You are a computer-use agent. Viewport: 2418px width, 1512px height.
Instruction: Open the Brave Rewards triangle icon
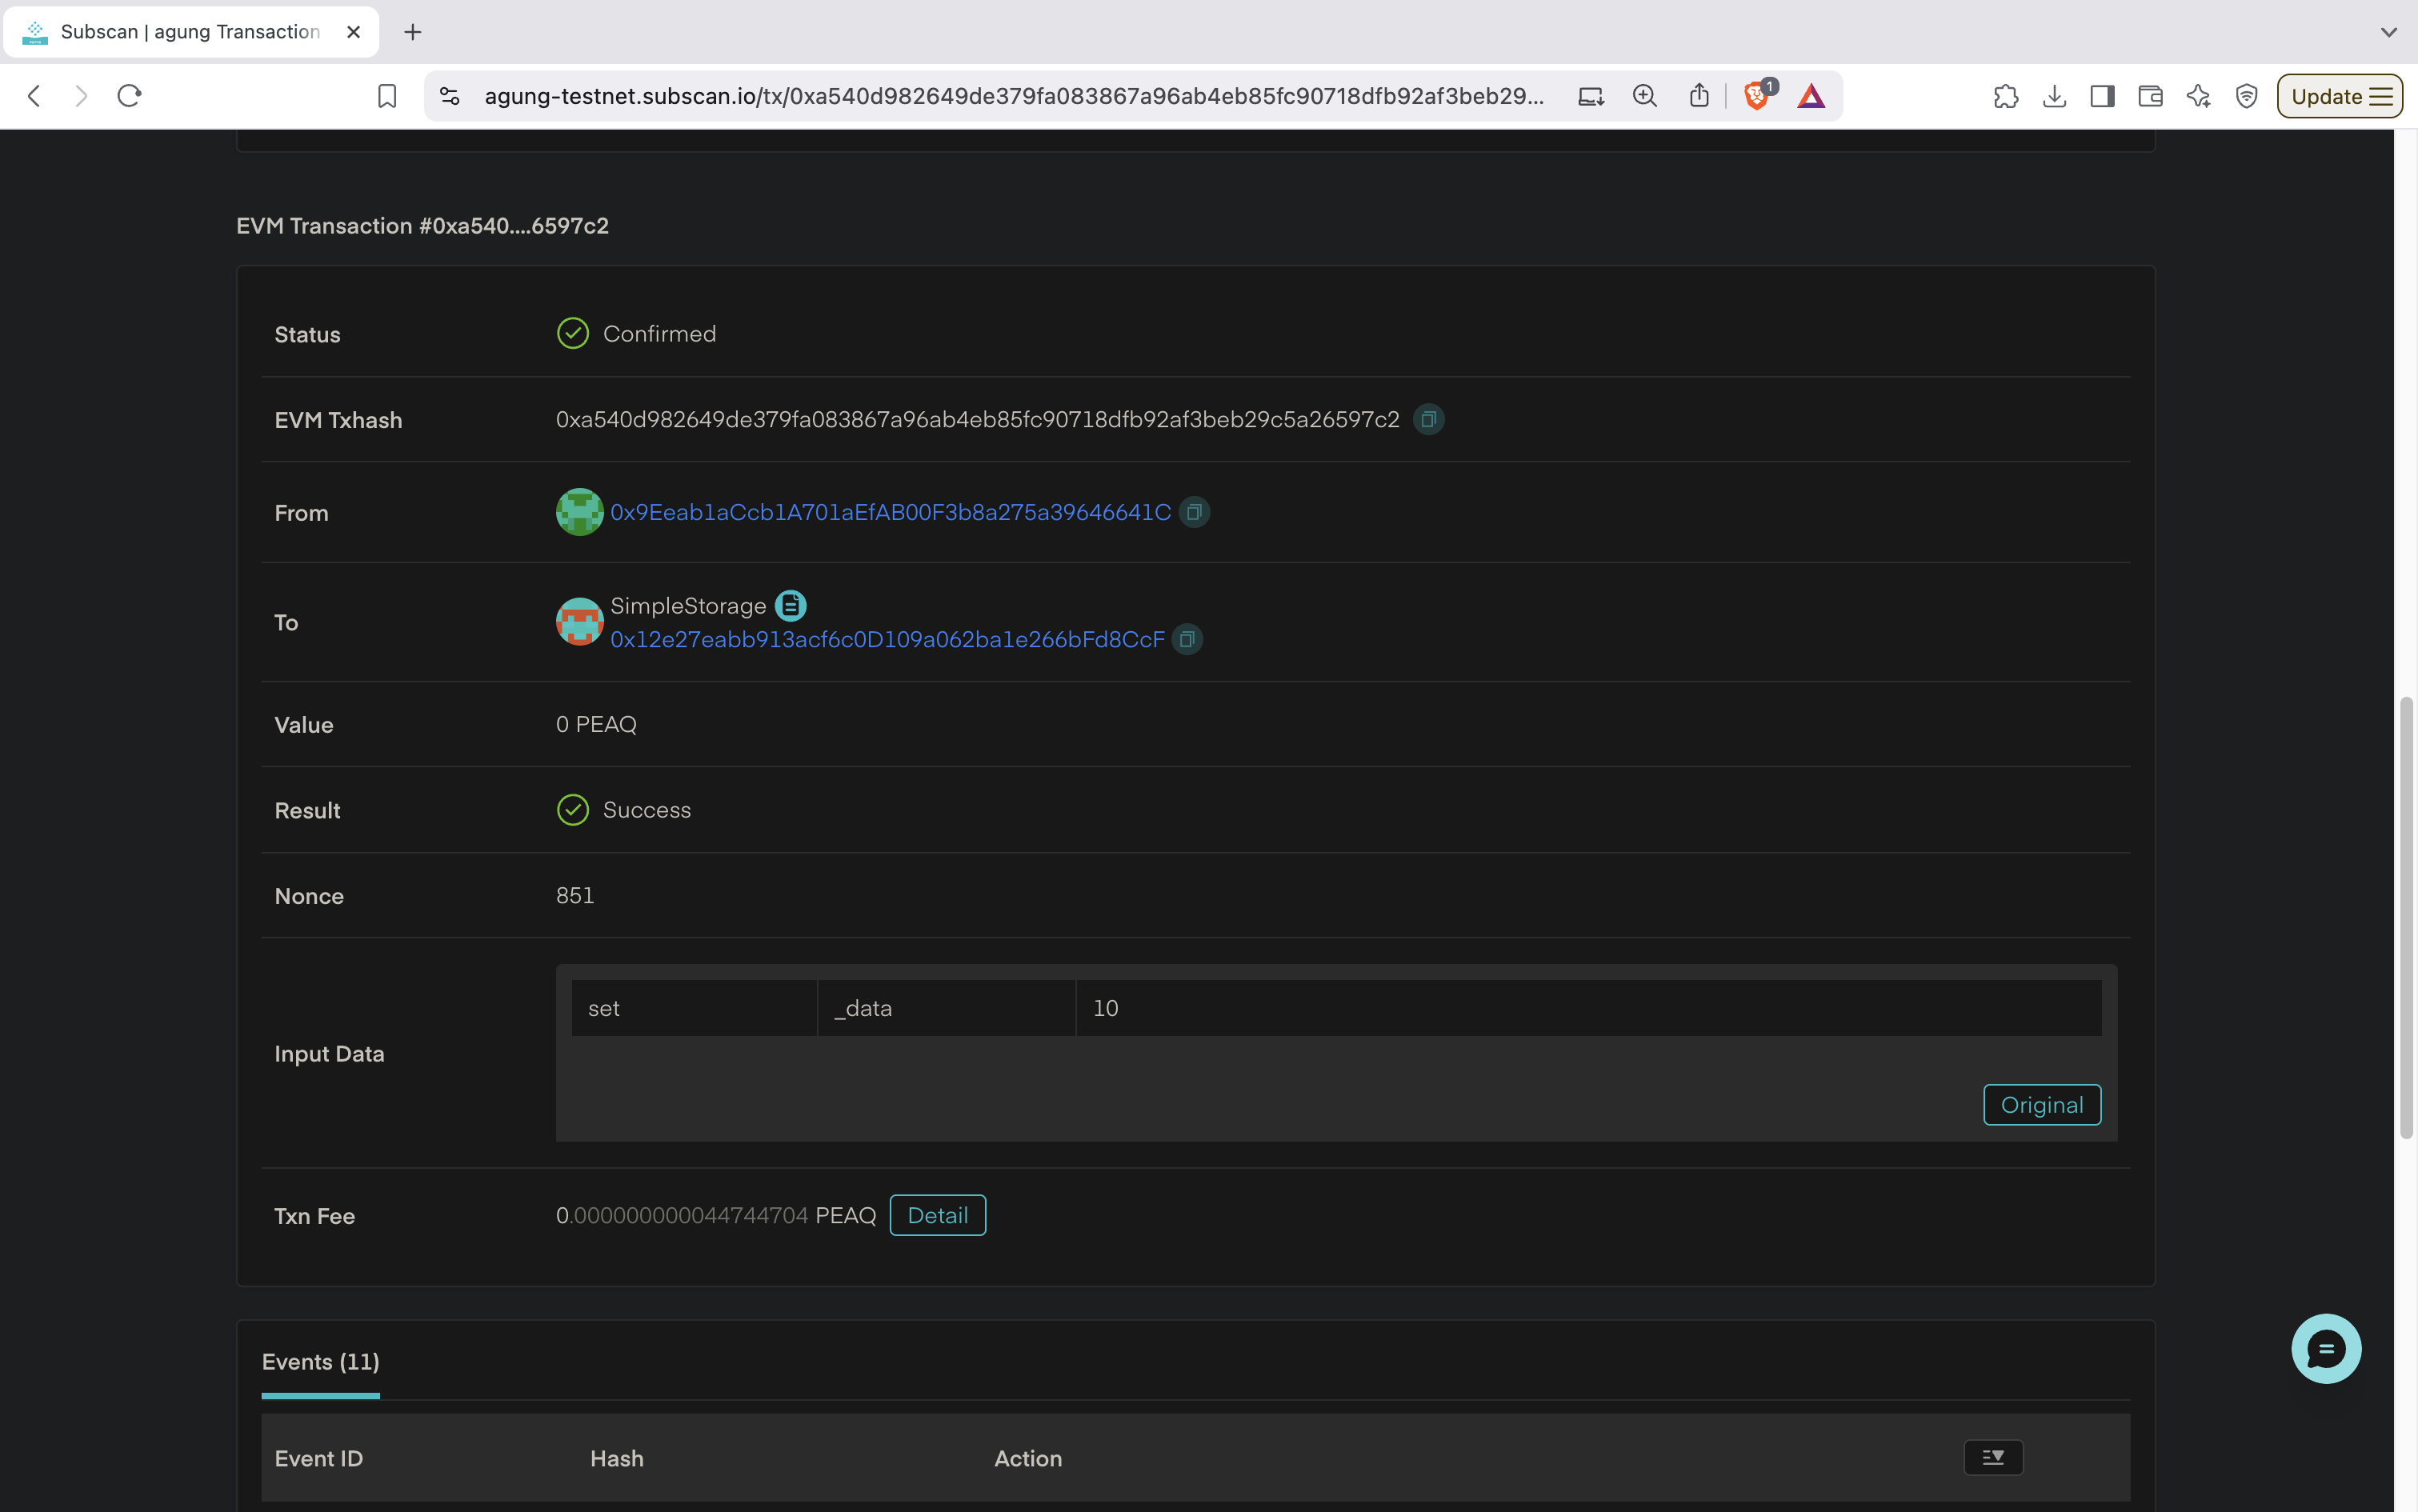pyautogui.click(x=1811, y=96)
